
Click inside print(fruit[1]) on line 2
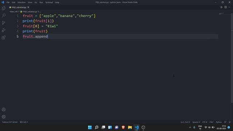pyautogui.click(x=38, y=21)
